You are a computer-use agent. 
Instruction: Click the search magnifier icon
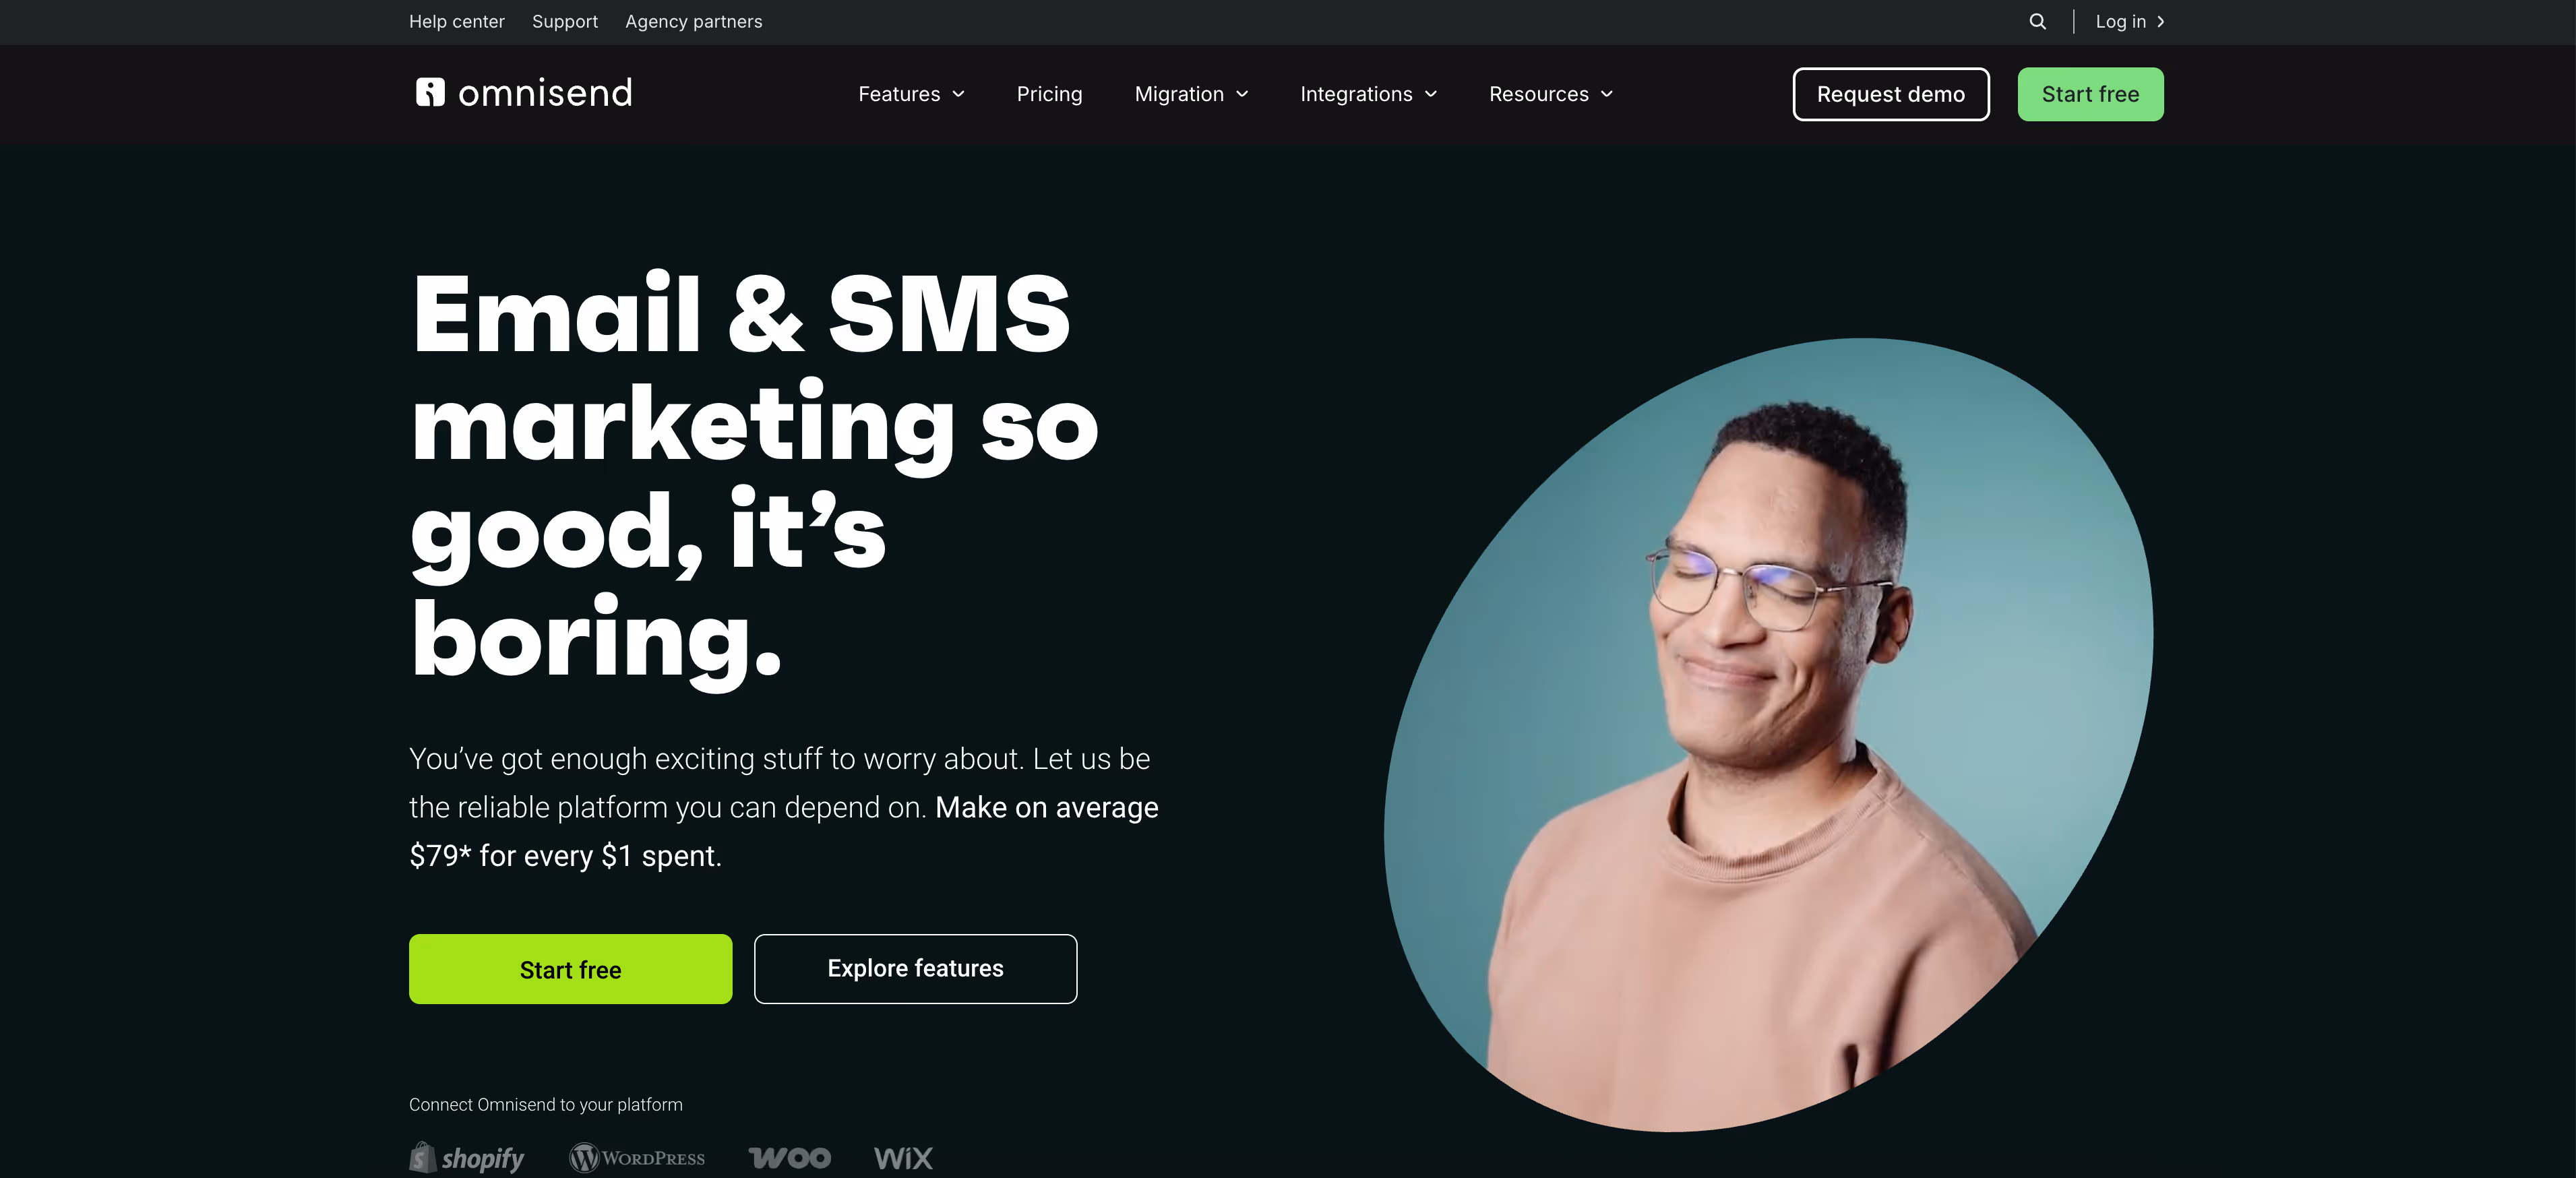2037,21
